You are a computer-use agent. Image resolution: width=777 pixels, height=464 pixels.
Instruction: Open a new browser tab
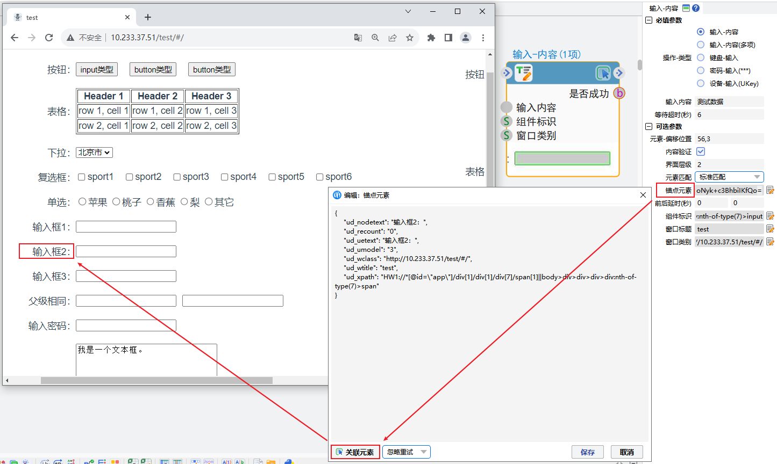(148, 17)
